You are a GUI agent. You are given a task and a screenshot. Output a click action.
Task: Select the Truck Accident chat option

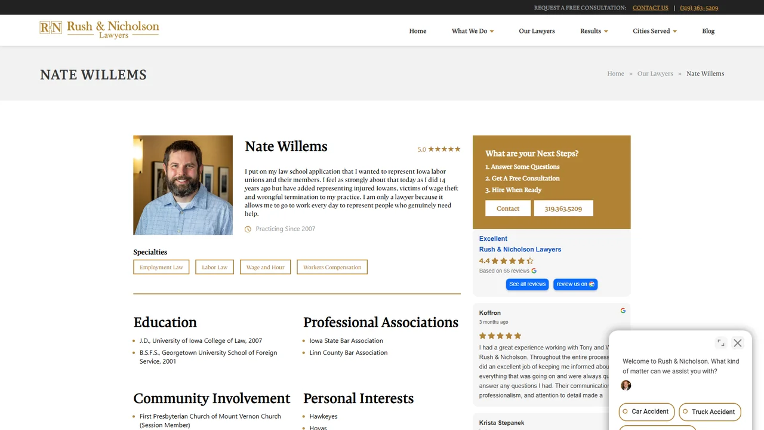710,411
